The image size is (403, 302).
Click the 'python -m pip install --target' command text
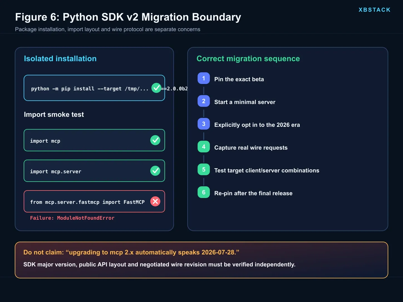coord(90,89)
